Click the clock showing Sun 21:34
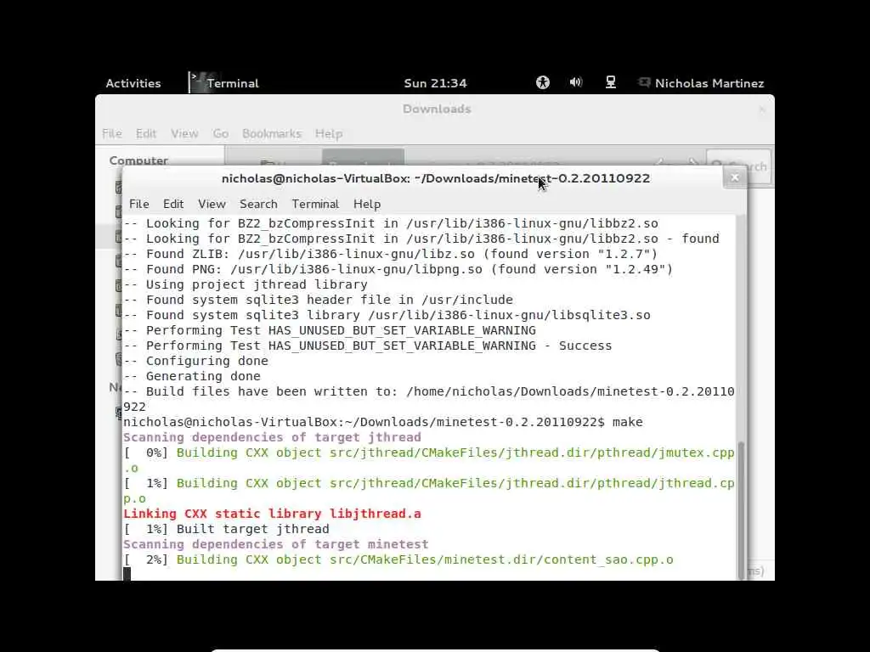The height and width of the screenshot is (652, 870). [436, 83]
